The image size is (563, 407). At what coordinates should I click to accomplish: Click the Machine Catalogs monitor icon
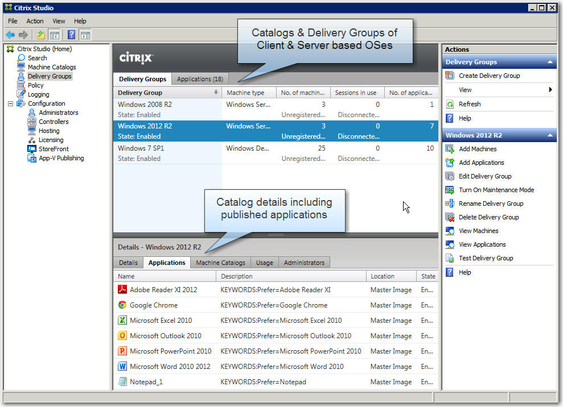pyautogui.click(x=21, y=67)
